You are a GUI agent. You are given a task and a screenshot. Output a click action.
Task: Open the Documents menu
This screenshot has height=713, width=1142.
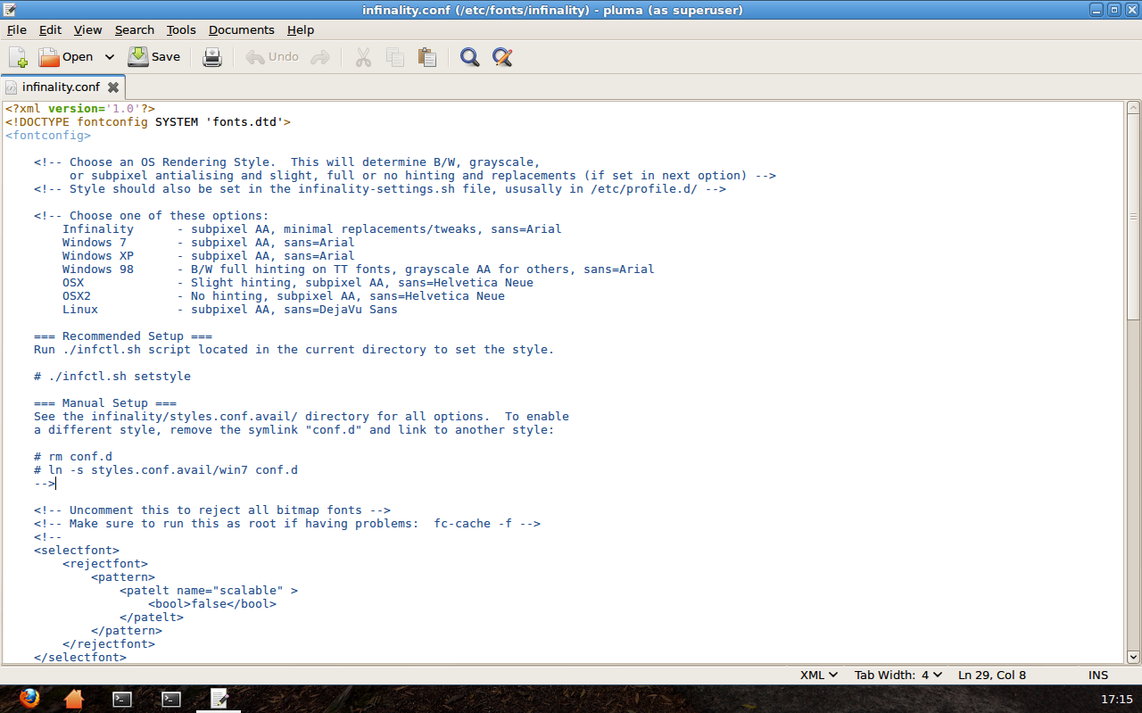coord(241,29)
